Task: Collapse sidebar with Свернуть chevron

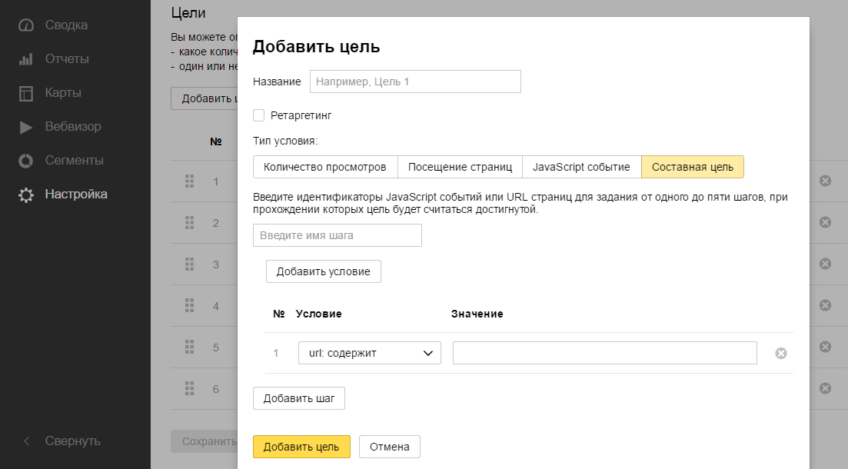Action: (27, 441)
